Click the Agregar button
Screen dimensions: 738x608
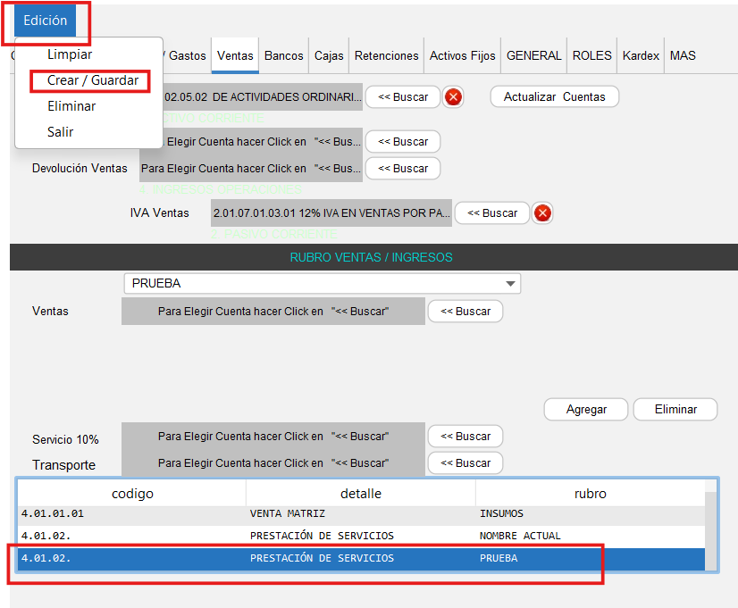point(586,410)
